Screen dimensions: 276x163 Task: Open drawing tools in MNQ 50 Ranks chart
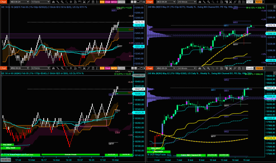(58, 68)
